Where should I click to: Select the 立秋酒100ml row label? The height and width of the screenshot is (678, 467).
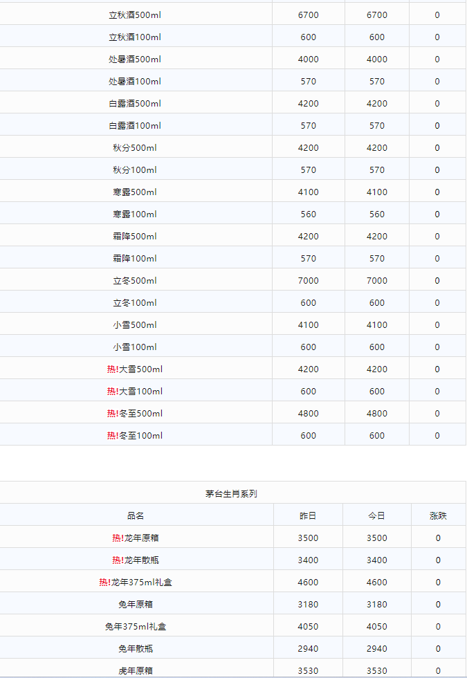point(135,37)
